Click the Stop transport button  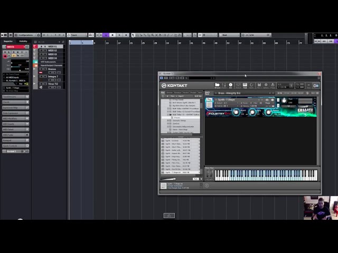(112, 35)
